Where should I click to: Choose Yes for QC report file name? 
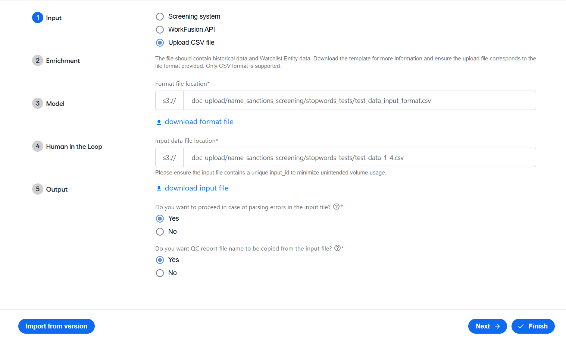tap(160, 260)
